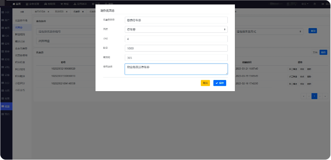331x160 pixels.
Task: Click 删除 in the 2023-02-16 row
Action: [x=309, y=84]
